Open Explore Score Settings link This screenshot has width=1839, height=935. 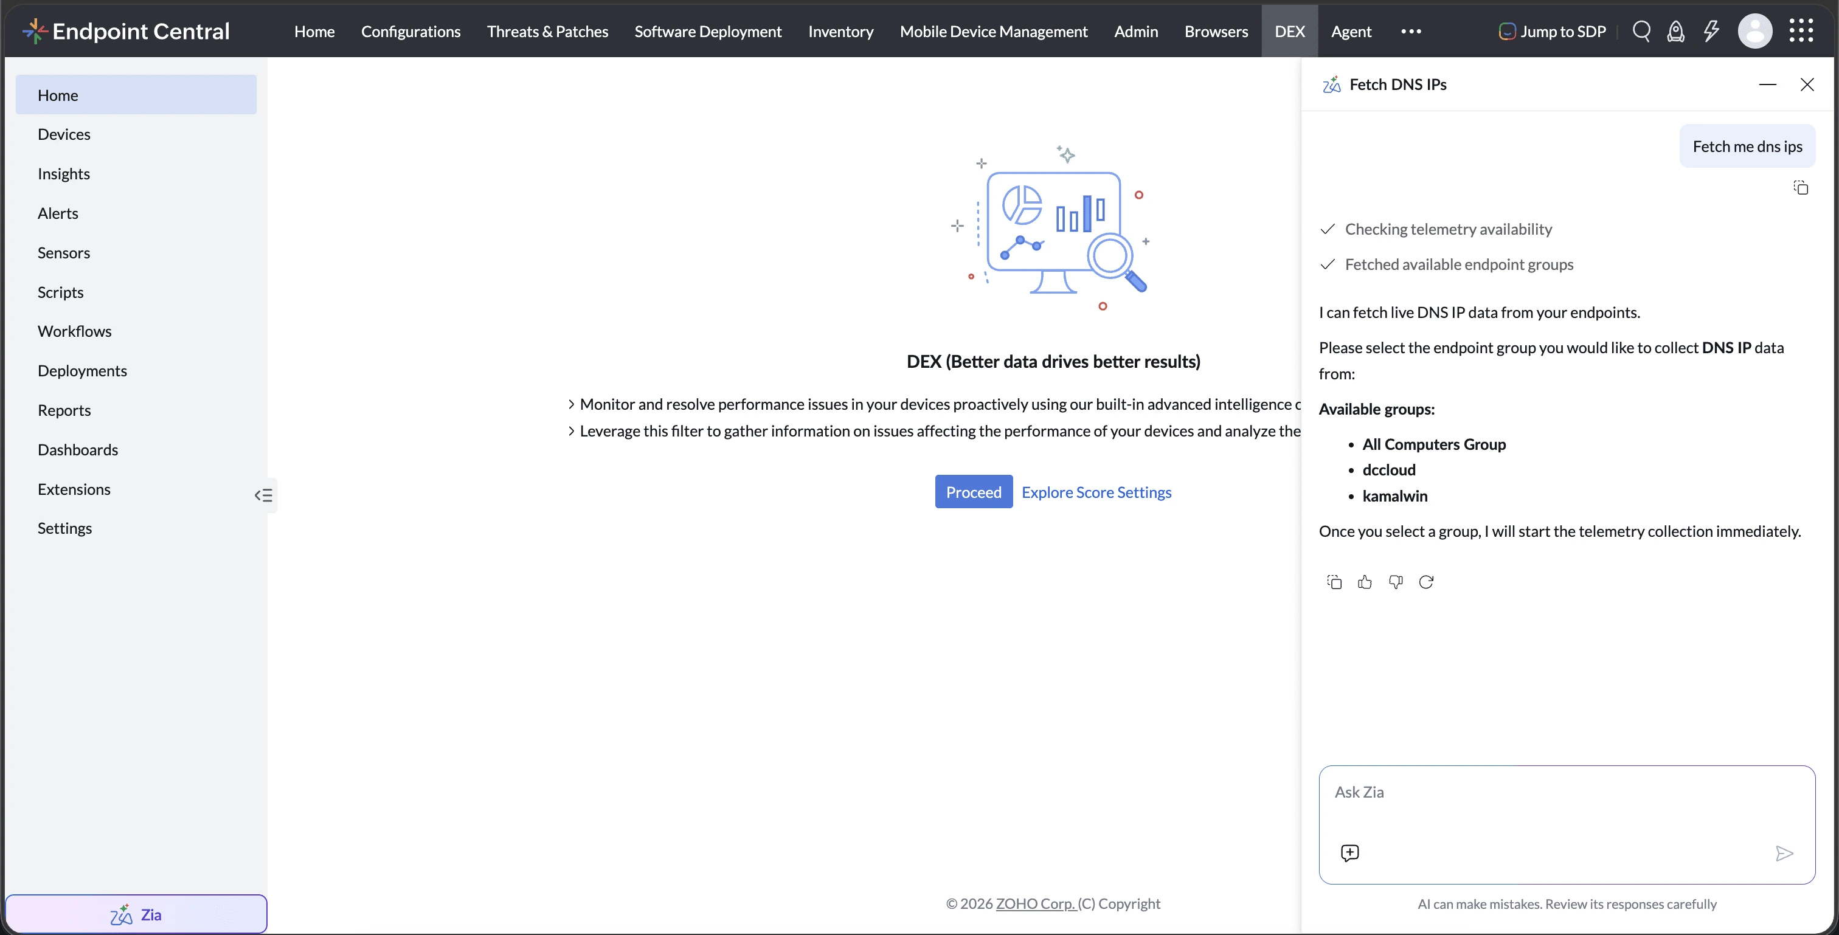(1096, 492)
